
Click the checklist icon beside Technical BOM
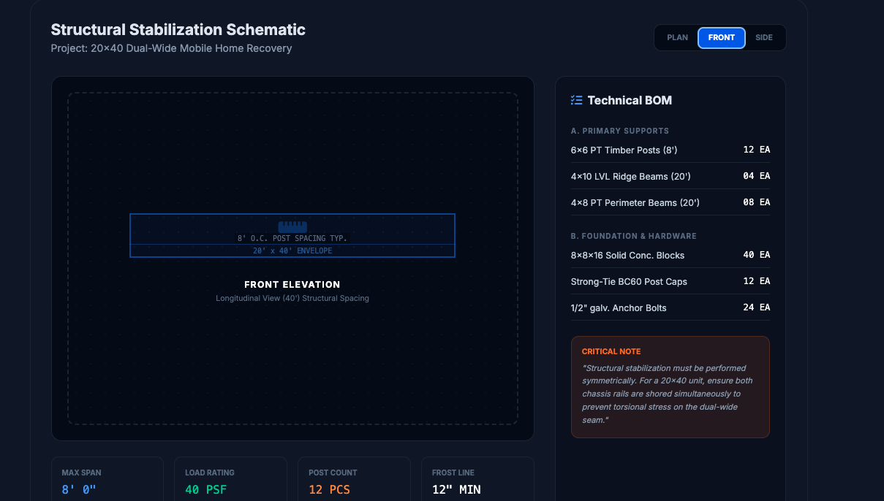(x=576, y=100)
